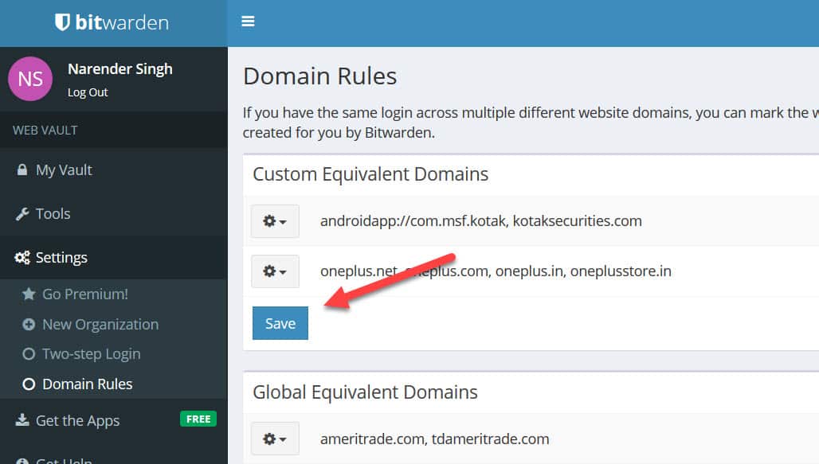Click the Bitwarden shield logo
This screenshot has width=819, height=464.
click(x=62, y=22)
